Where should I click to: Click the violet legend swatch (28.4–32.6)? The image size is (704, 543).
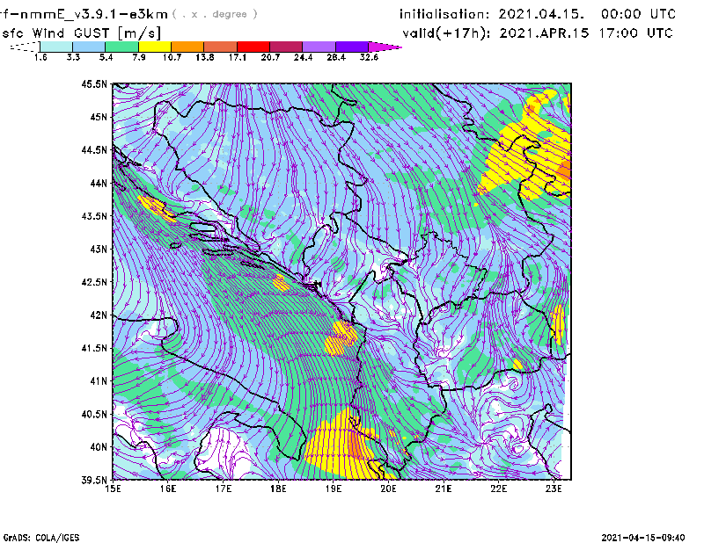[x=352, y=47]
